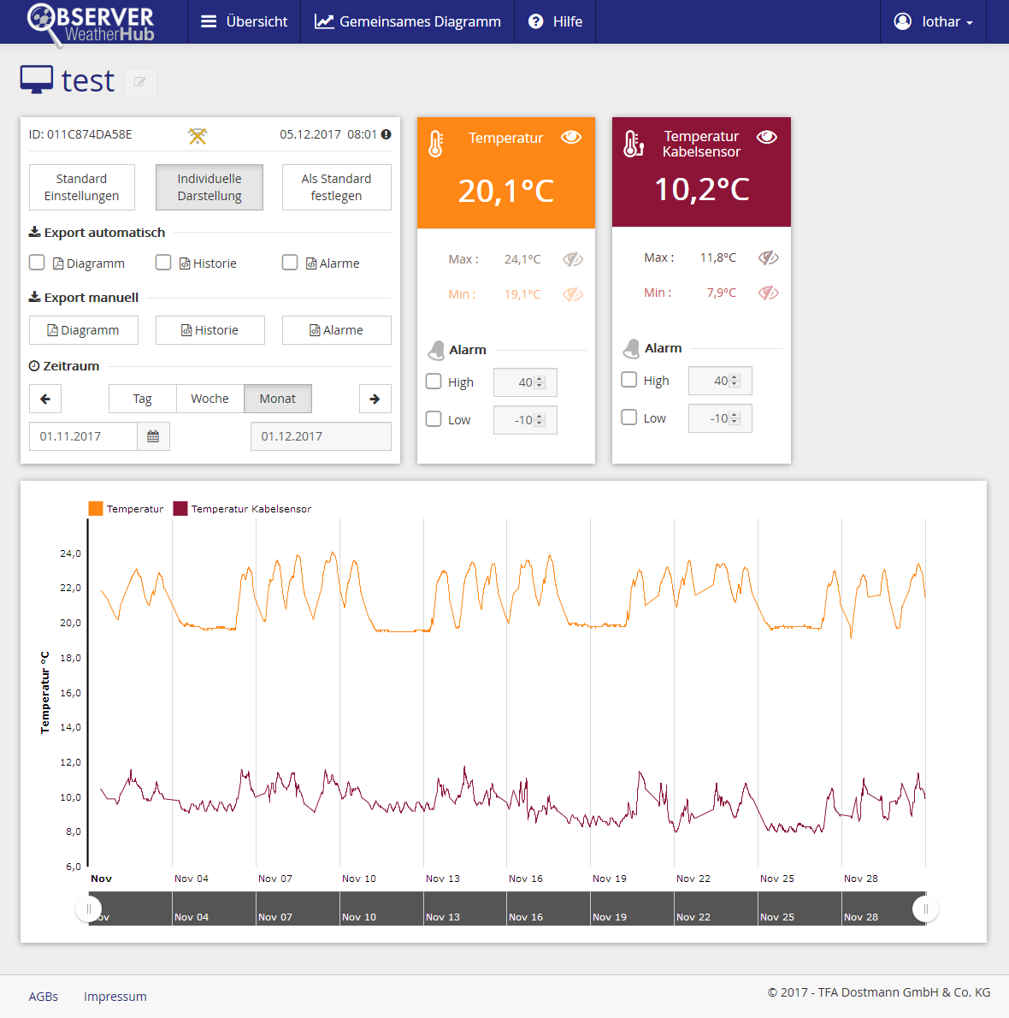This screenshot has height=1018, width=1009.
Task: Click the info icon next to 08:01
Action: coord(386,134)
